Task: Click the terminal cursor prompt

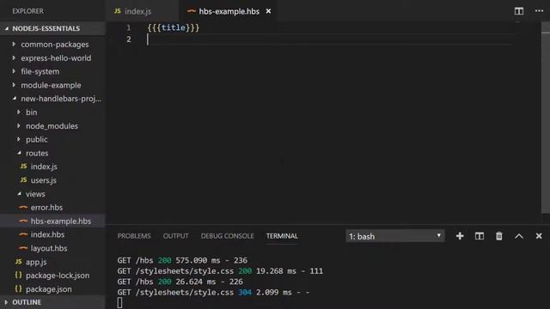Action: pos(119,303)
